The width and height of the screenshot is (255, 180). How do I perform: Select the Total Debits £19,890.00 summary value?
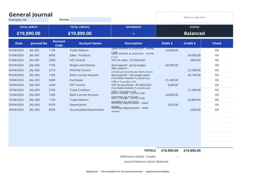(x=29, y=33)
